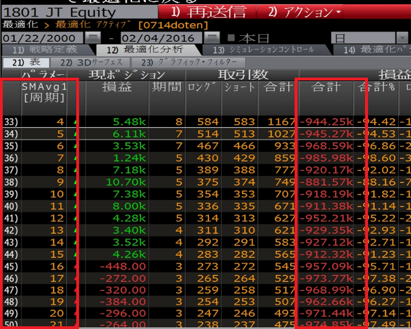Expand the 2) アクション dropdown menu
This screenshot has width=411, height=329.
[305, 12]
